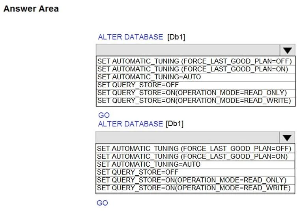This screenshot has height=212, width=301.
Task: Select FORCE_LAST_GOOD_PLAN=ON in second list
Action: pyautogui.click(x=195, y=156)
